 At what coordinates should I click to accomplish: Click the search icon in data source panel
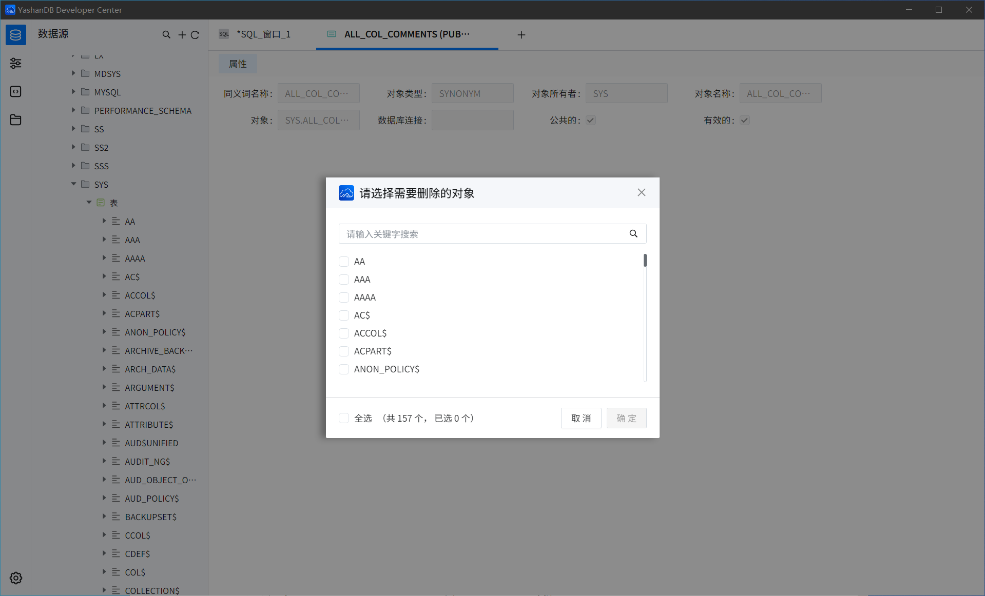(x=166, y=35)
